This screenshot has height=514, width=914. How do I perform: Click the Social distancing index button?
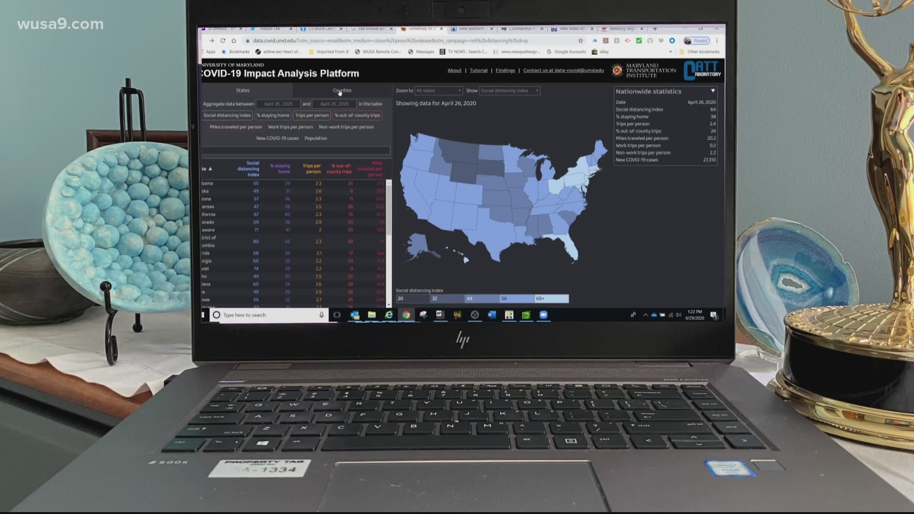point(227,115)
